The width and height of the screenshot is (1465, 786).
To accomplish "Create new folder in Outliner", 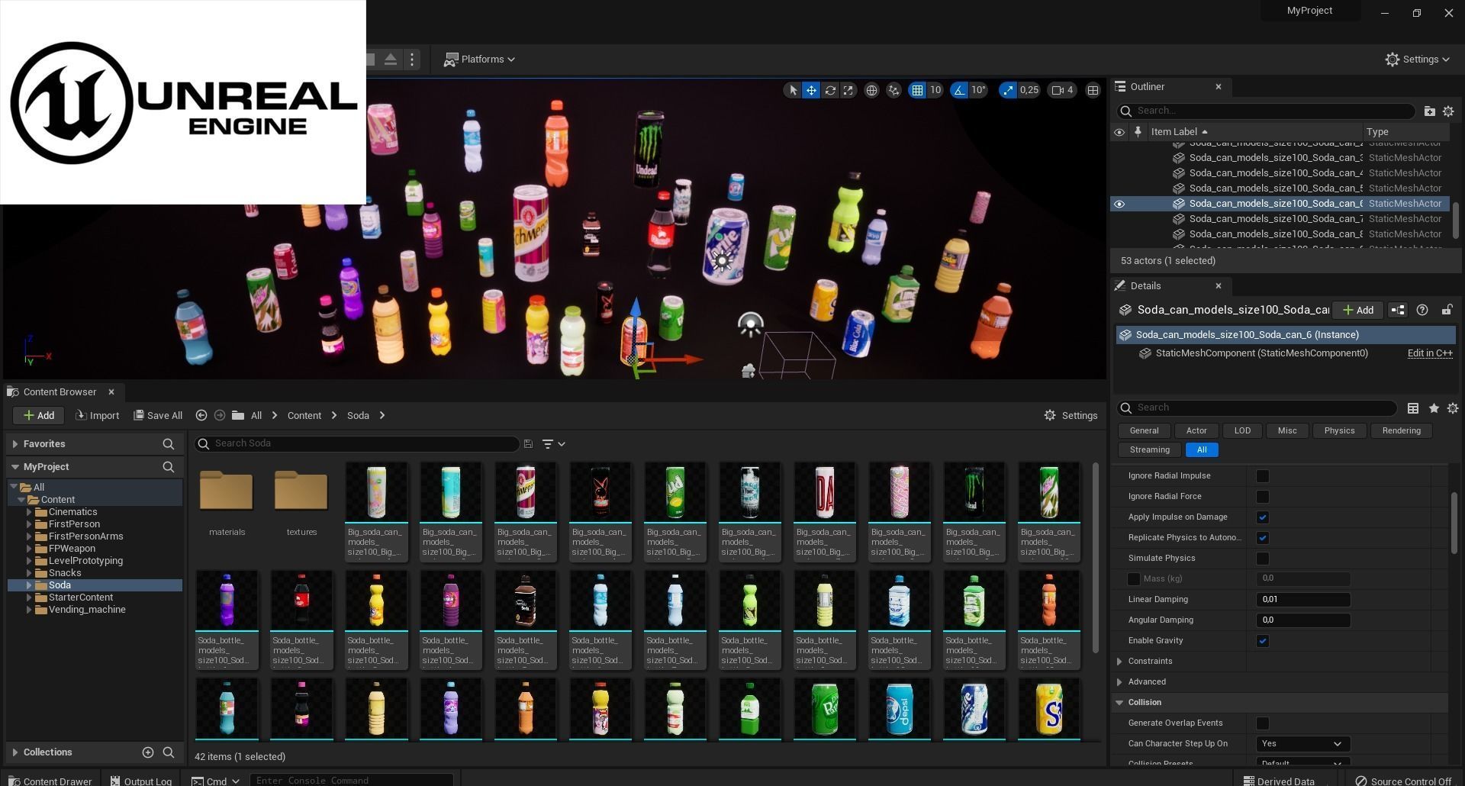I will 1429,111.
